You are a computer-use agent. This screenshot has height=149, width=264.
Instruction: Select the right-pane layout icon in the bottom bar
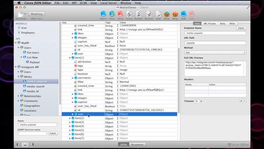click(31, 144)
